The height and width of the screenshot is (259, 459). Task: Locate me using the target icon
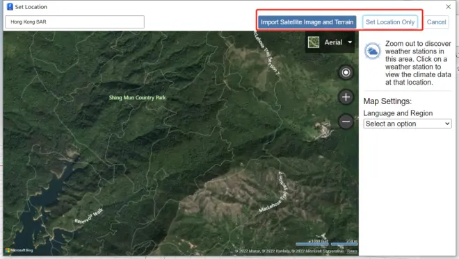[346, 72]
